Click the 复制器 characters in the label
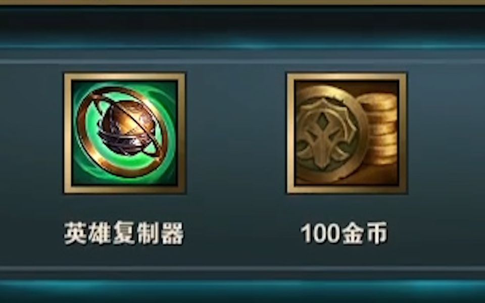 pyautogui.click(x=149, y=233)
